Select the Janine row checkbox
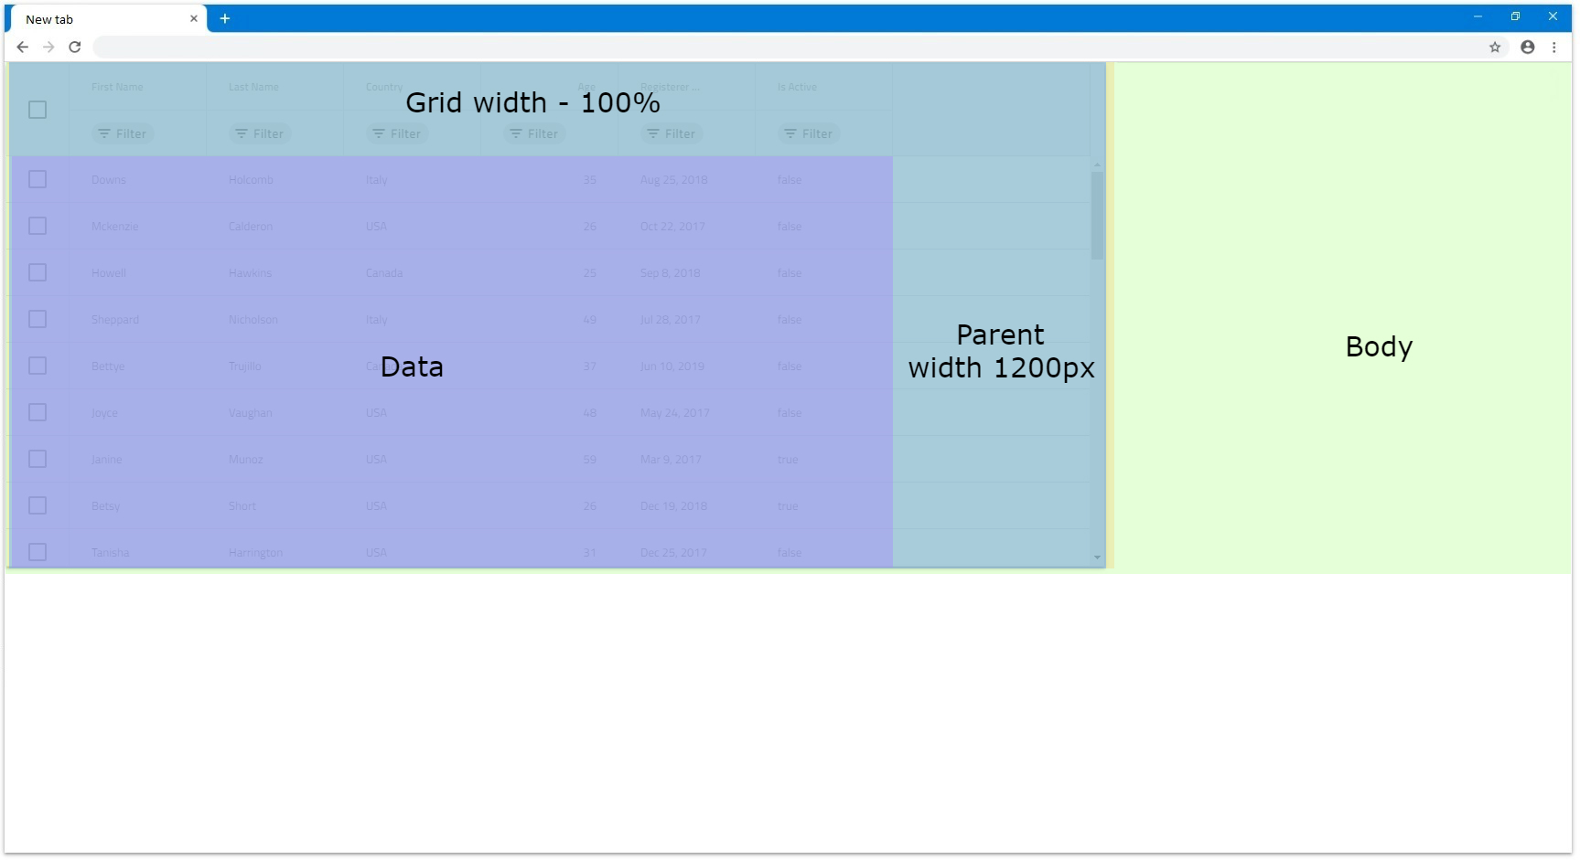1580x860 pixels. 38,459
